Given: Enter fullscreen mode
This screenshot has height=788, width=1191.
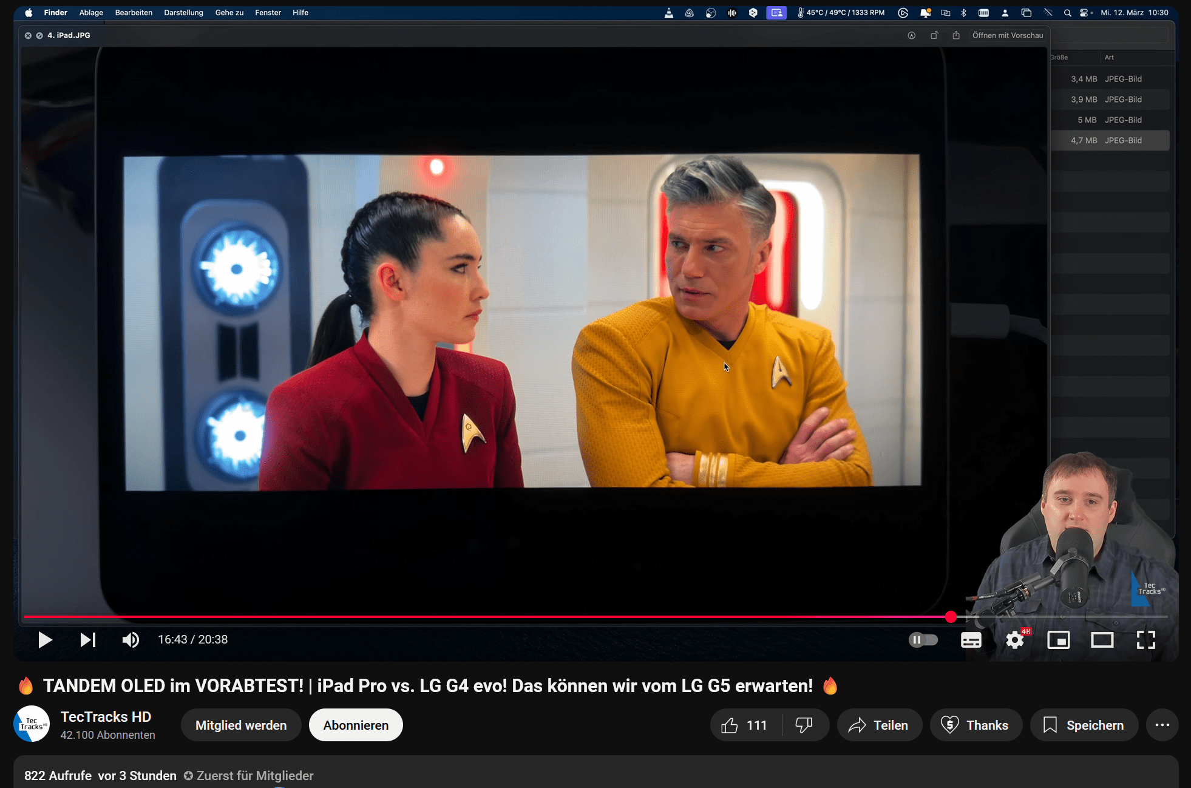Looking at the screenshot, I should click(x=1146, y=640).
